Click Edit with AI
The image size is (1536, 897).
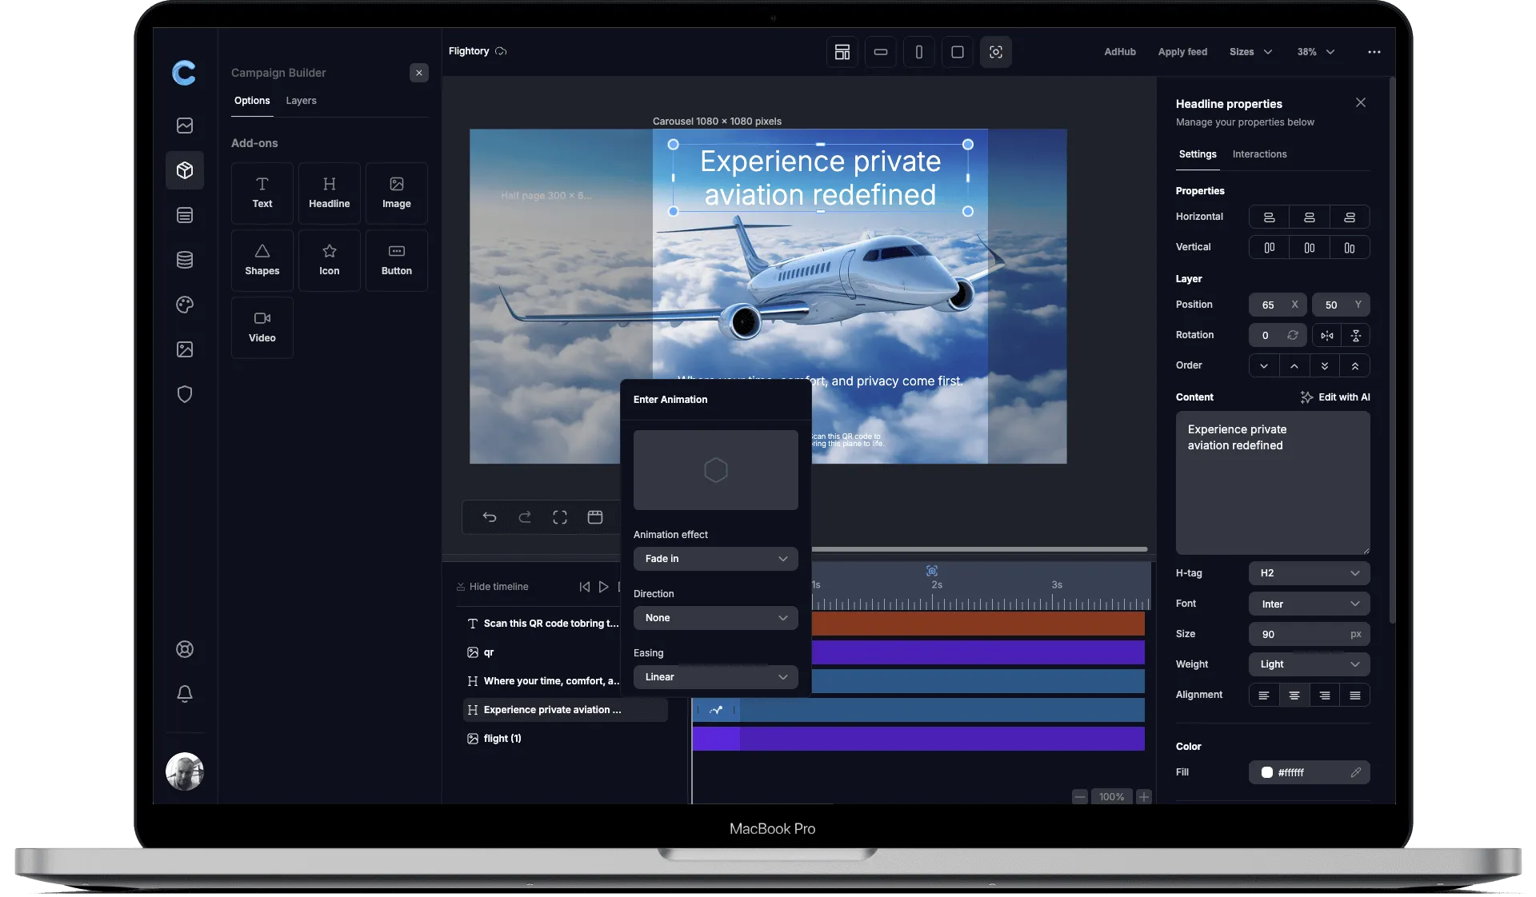click(1335, 397)
